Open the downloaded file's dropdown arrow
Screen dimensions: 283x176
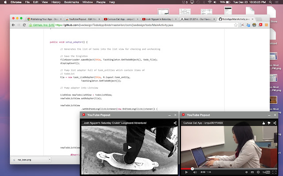coord(50,159)
